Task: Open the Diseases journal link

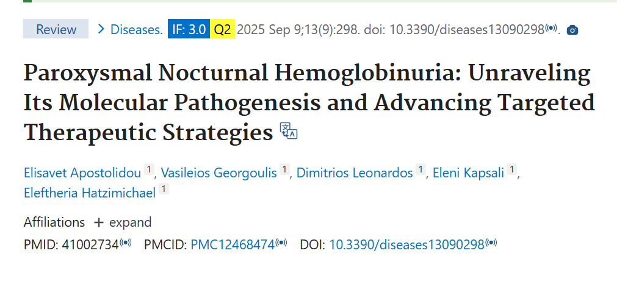Action: point(136,29)
